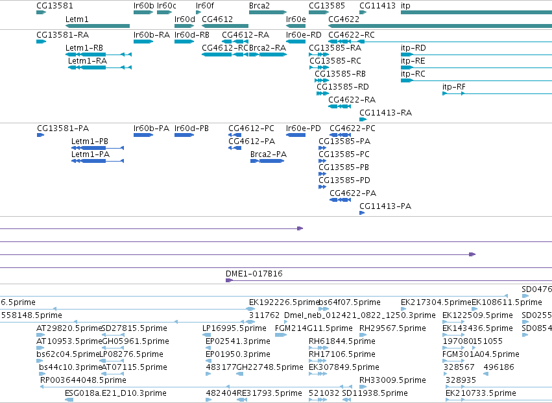Screen dimensions: 552x403
Task: Select protein CG4612-PA
Action: [252, 141]
